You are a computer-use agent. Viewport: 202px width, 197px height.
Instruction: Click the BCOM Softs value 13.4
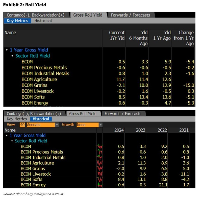[144, 97]
